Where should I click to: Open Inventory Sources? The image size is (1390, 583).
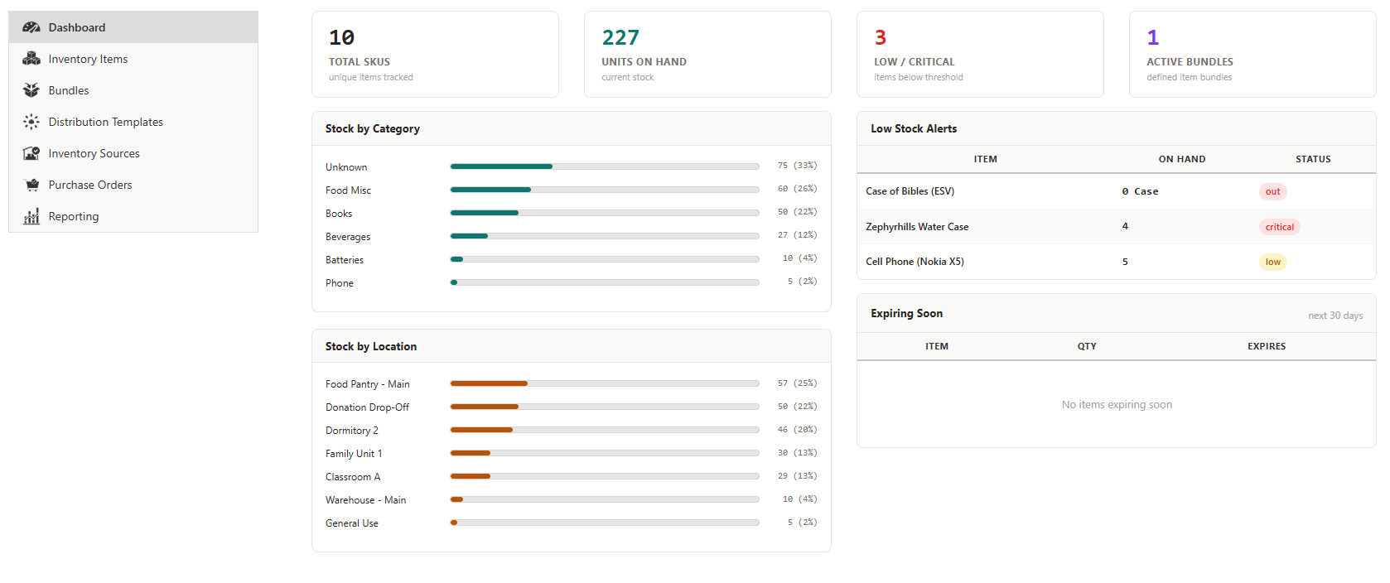(133, 153)
